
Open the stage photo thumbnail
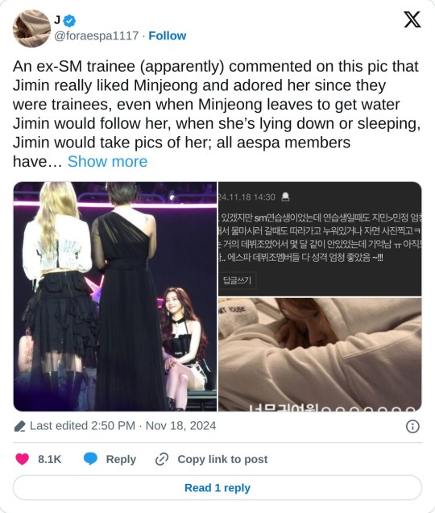115,296
